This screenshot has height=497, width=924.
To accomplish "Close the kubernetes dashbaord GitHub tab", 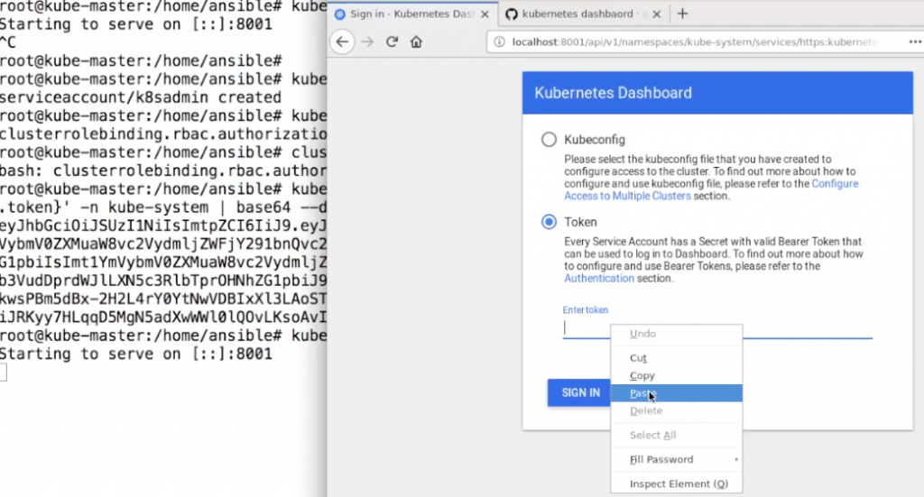I will click(658, 14).
